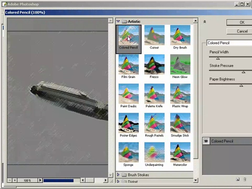Select the Poster Edges filter thumbnail
This screenshot has height=189, width=252.
pos(129,123)
